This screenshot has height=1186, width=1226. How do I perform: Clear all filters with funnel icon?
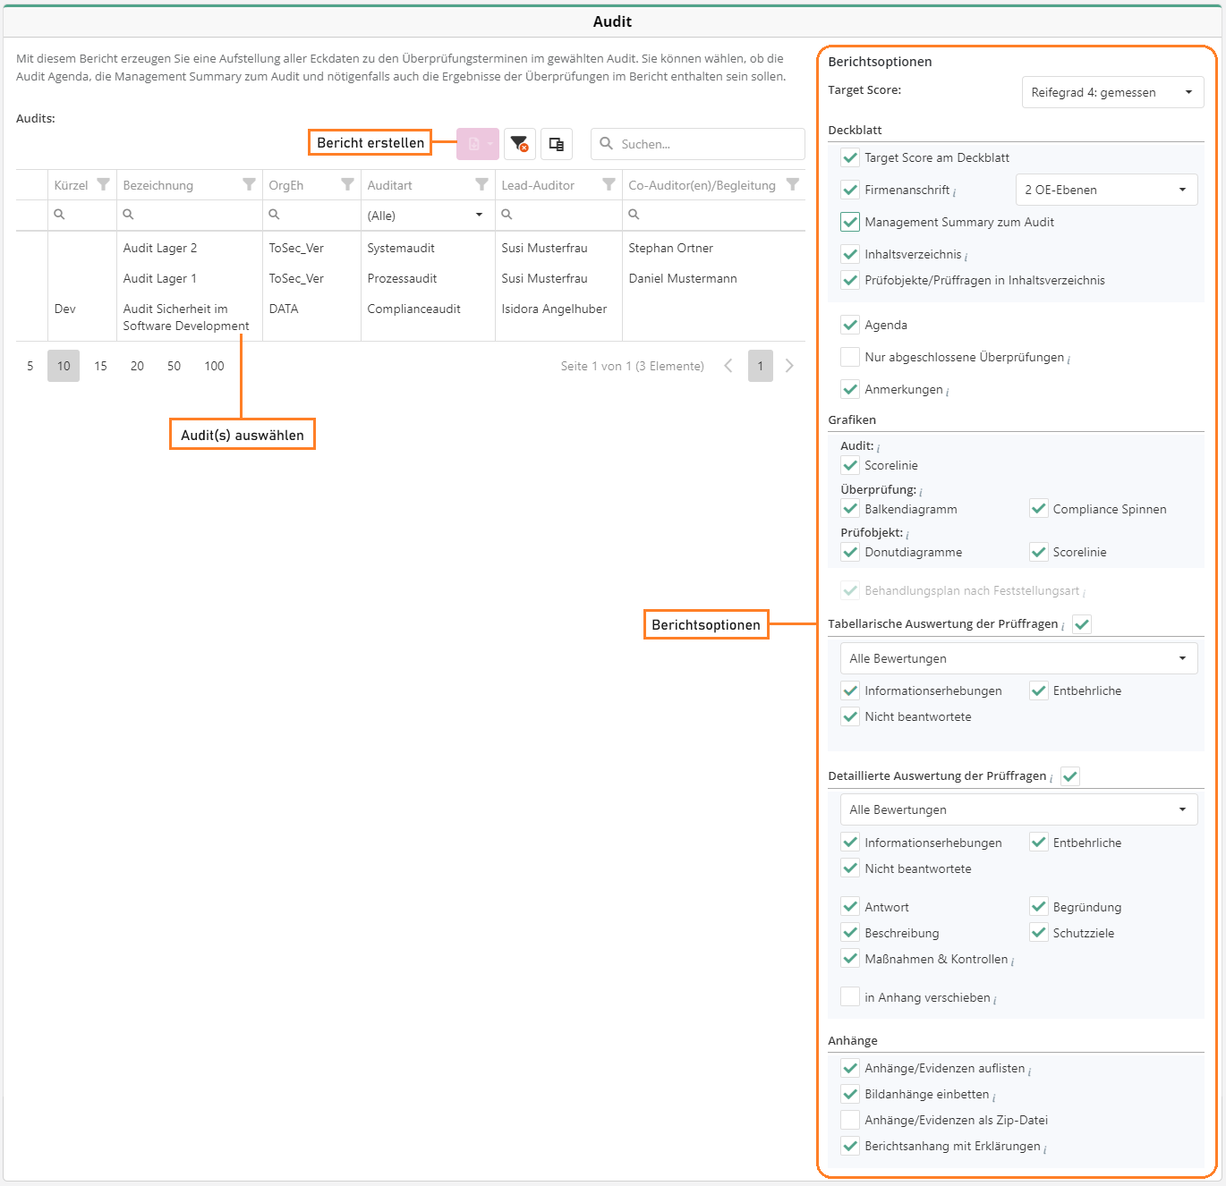[x=519, y=144]
